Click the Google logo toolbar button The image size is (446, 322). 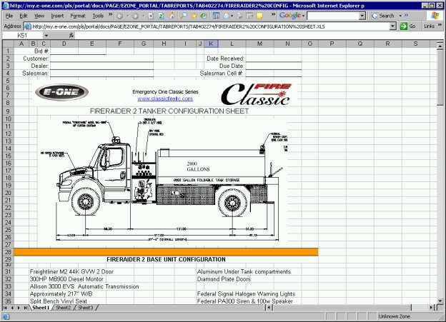[x=290, y=16]
